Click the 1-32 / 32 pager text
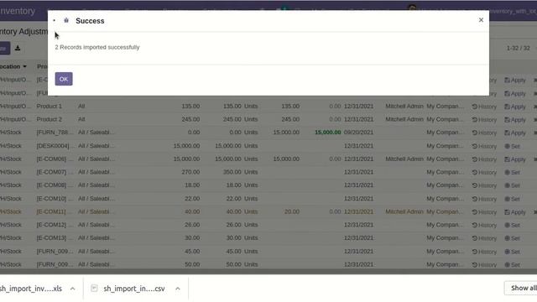The height and width of the screenshot is (302, 537). click(x=519, y=49)
